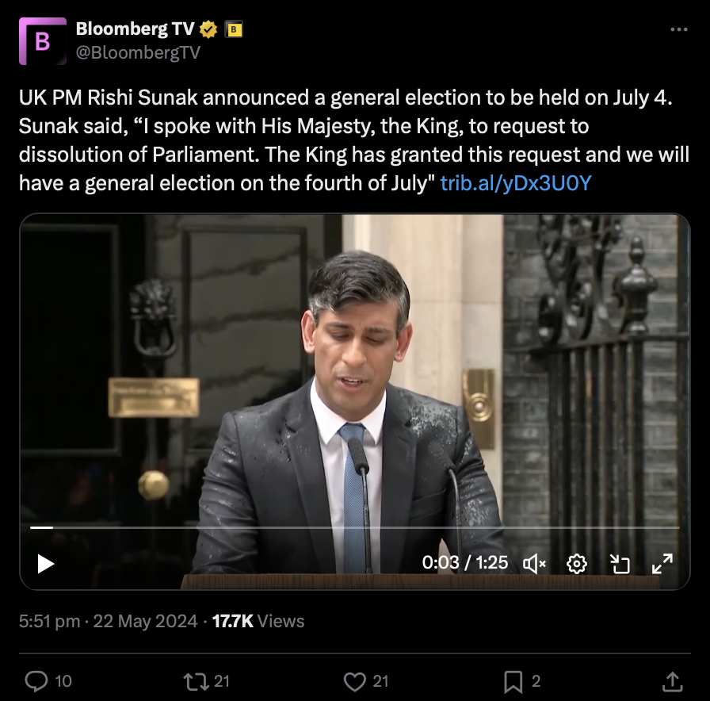This screenshot has height=701, width=710.
Task: Open the more options menu
Action: pyautogui.click(x=679, y=30)
